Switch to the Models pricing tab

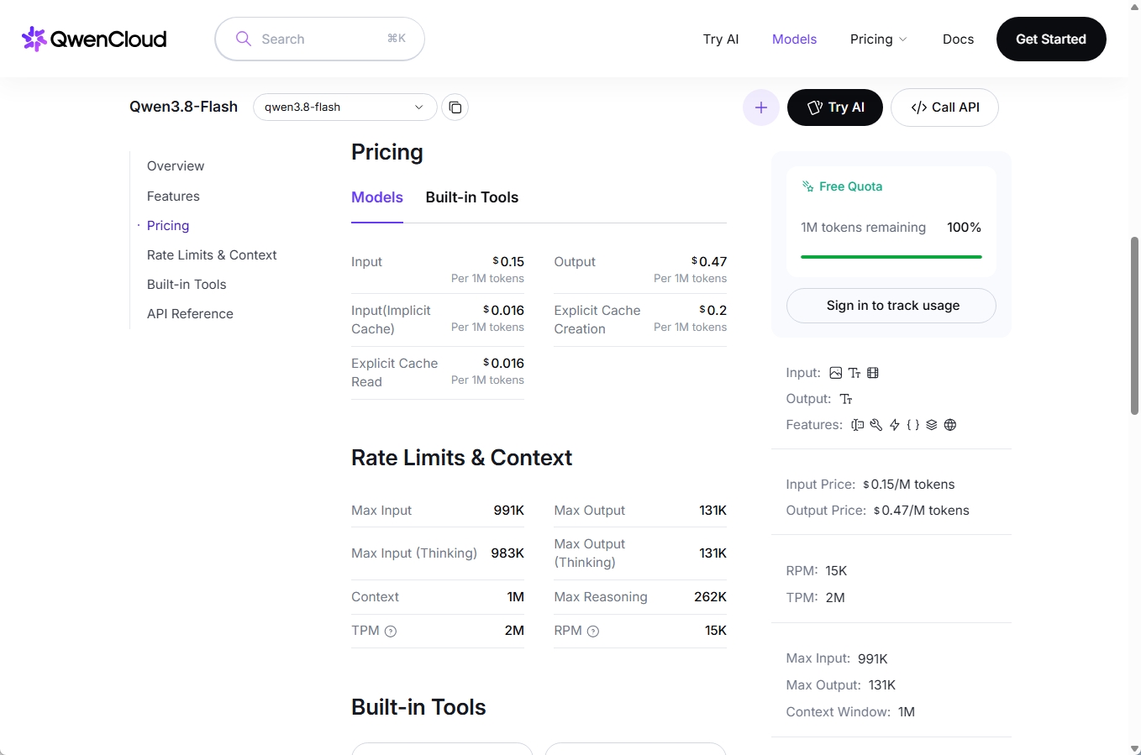coord(377,197)
